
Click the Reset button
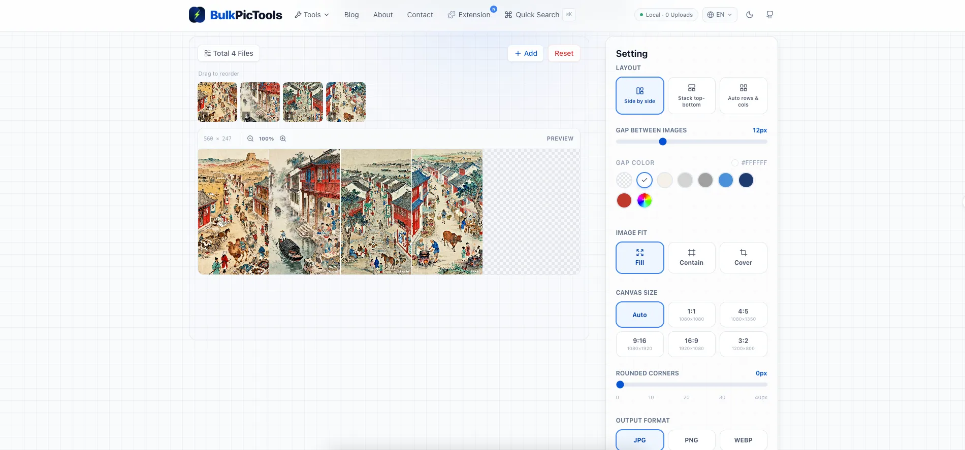564,53
